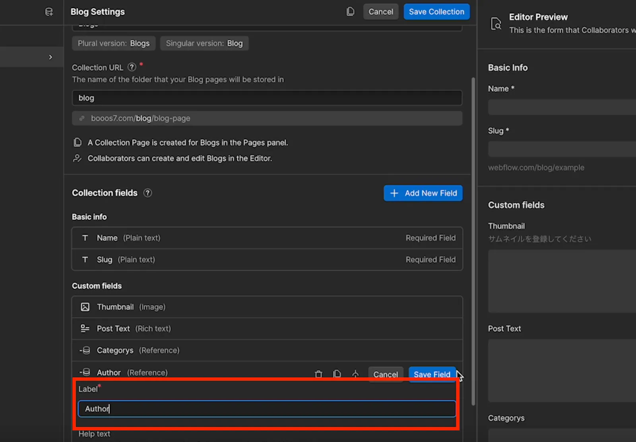This screenshot has width=636, height=442.
Task: Click into the Label input containing Author
Action: coord(267,409)
